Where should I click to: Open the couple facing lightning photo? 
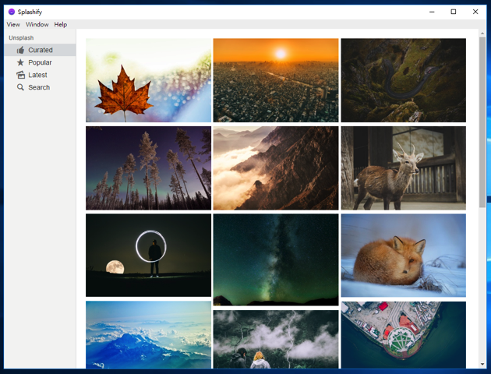click(276, 339)
